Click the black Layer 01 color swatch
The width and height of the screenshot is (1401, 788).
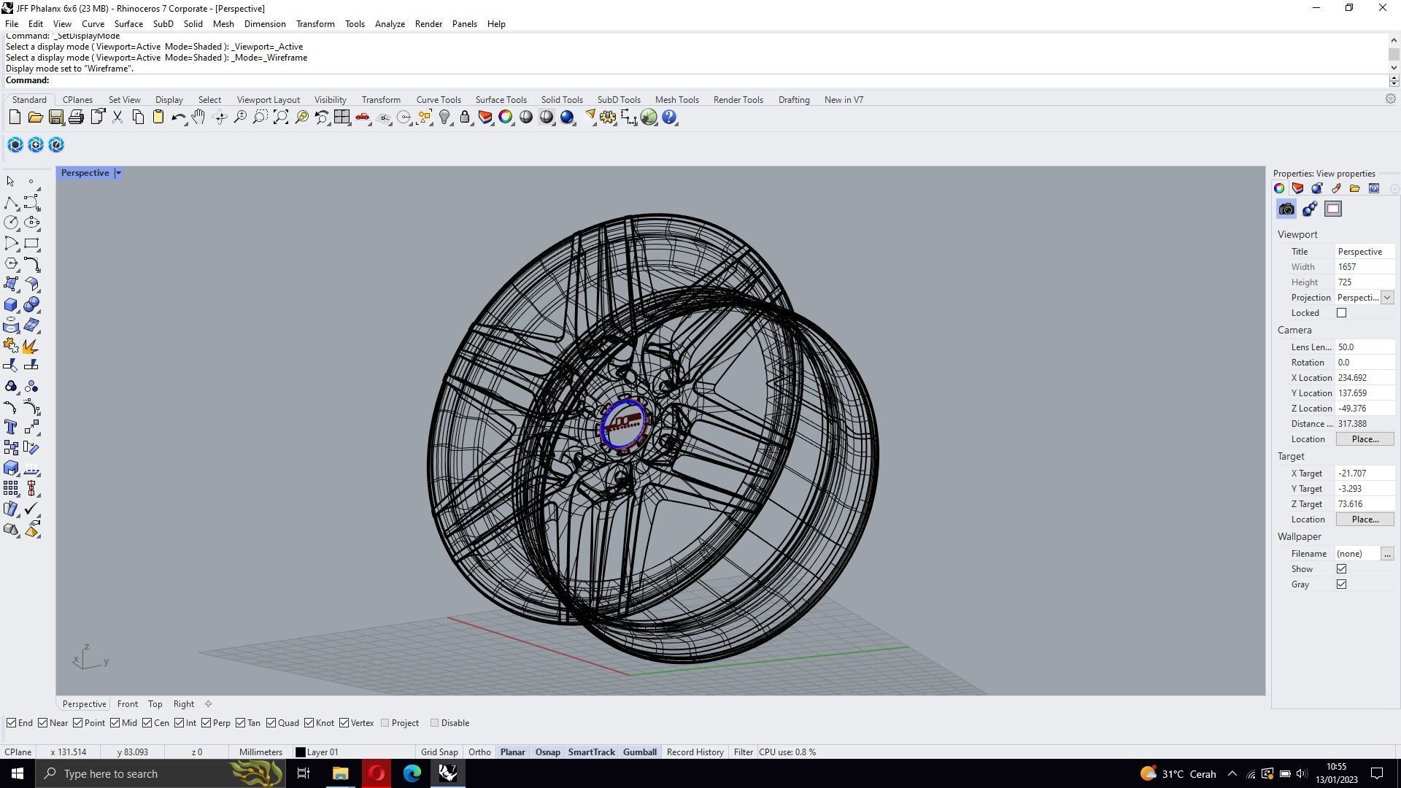tap(300, 752)
